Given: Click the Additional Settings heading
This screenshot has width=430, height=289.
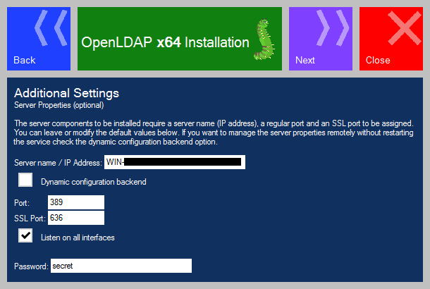Looking at the screenshot, I should [66, 93].
